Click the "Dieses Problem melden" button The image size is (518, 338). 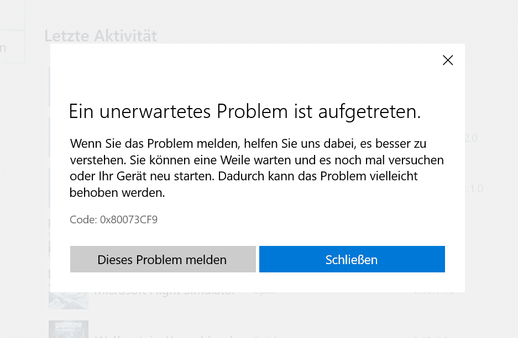pos(163,259)
